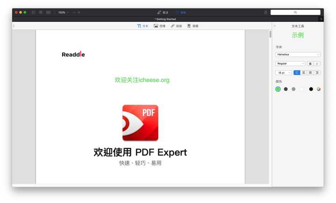Click the green sample preview text in panel

coord(298,35)
